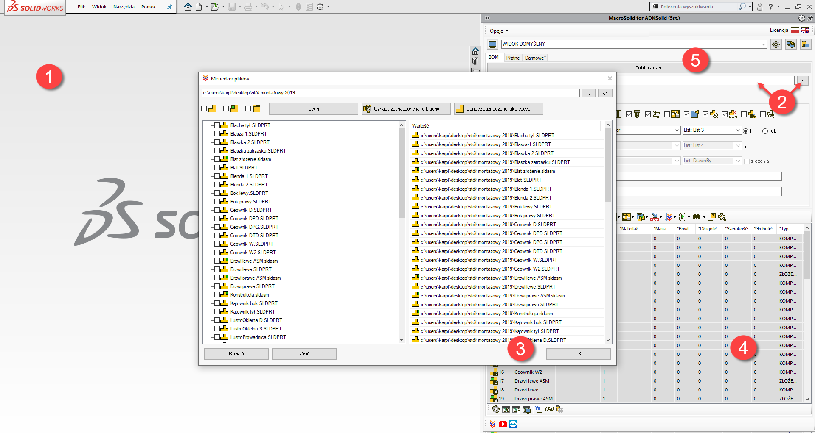Click the SolidWorks Home icon in toolbar
The height and width of the screenshot is (433, 815).
pos(188,7)
